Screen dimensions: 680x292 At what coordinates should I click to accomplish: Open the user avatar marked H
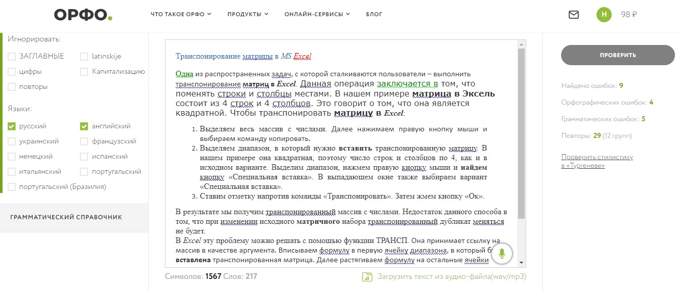pyautogui.click(x=603, y=15)
